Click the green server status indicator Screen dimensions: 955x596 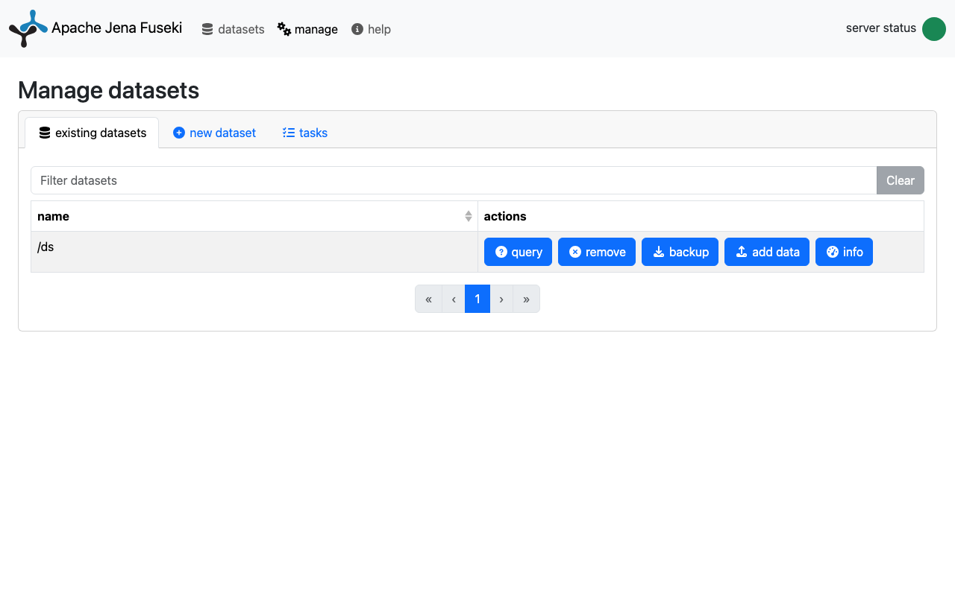[x=934, y=29]
